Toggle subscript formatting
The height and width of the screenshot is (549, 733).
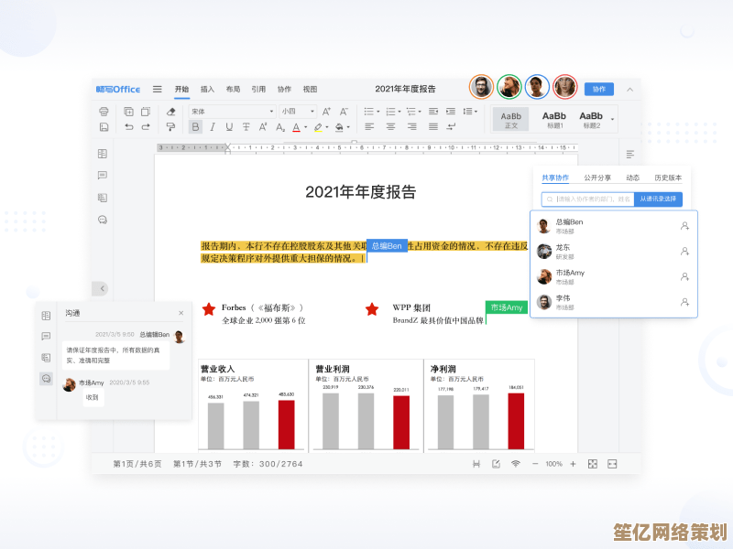point(280,127)
